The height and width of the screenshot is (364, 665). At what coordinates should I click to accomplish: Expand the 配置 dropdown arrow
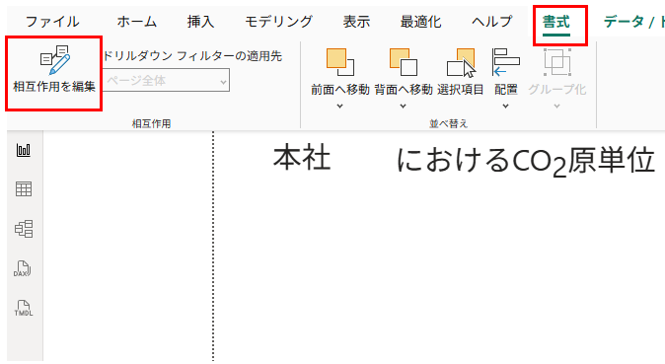pos(505,107)
